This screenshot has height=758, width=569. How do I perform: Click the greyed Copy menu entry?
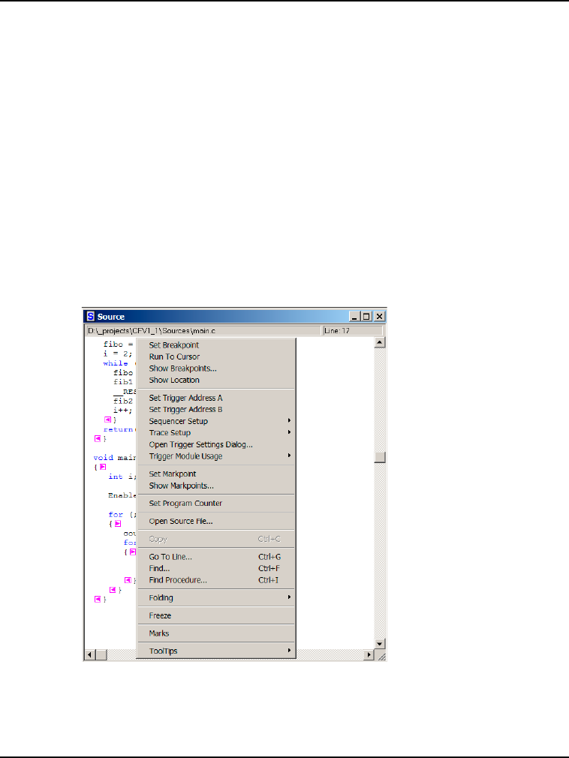tap(216, 539)
